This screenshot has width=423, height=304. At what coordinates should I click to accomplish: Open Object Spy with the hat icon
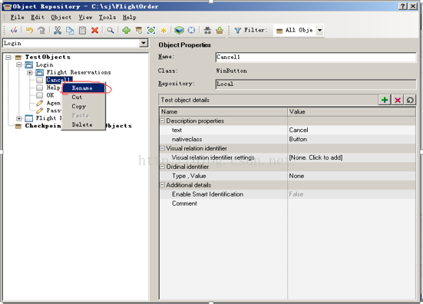[207, 30]
